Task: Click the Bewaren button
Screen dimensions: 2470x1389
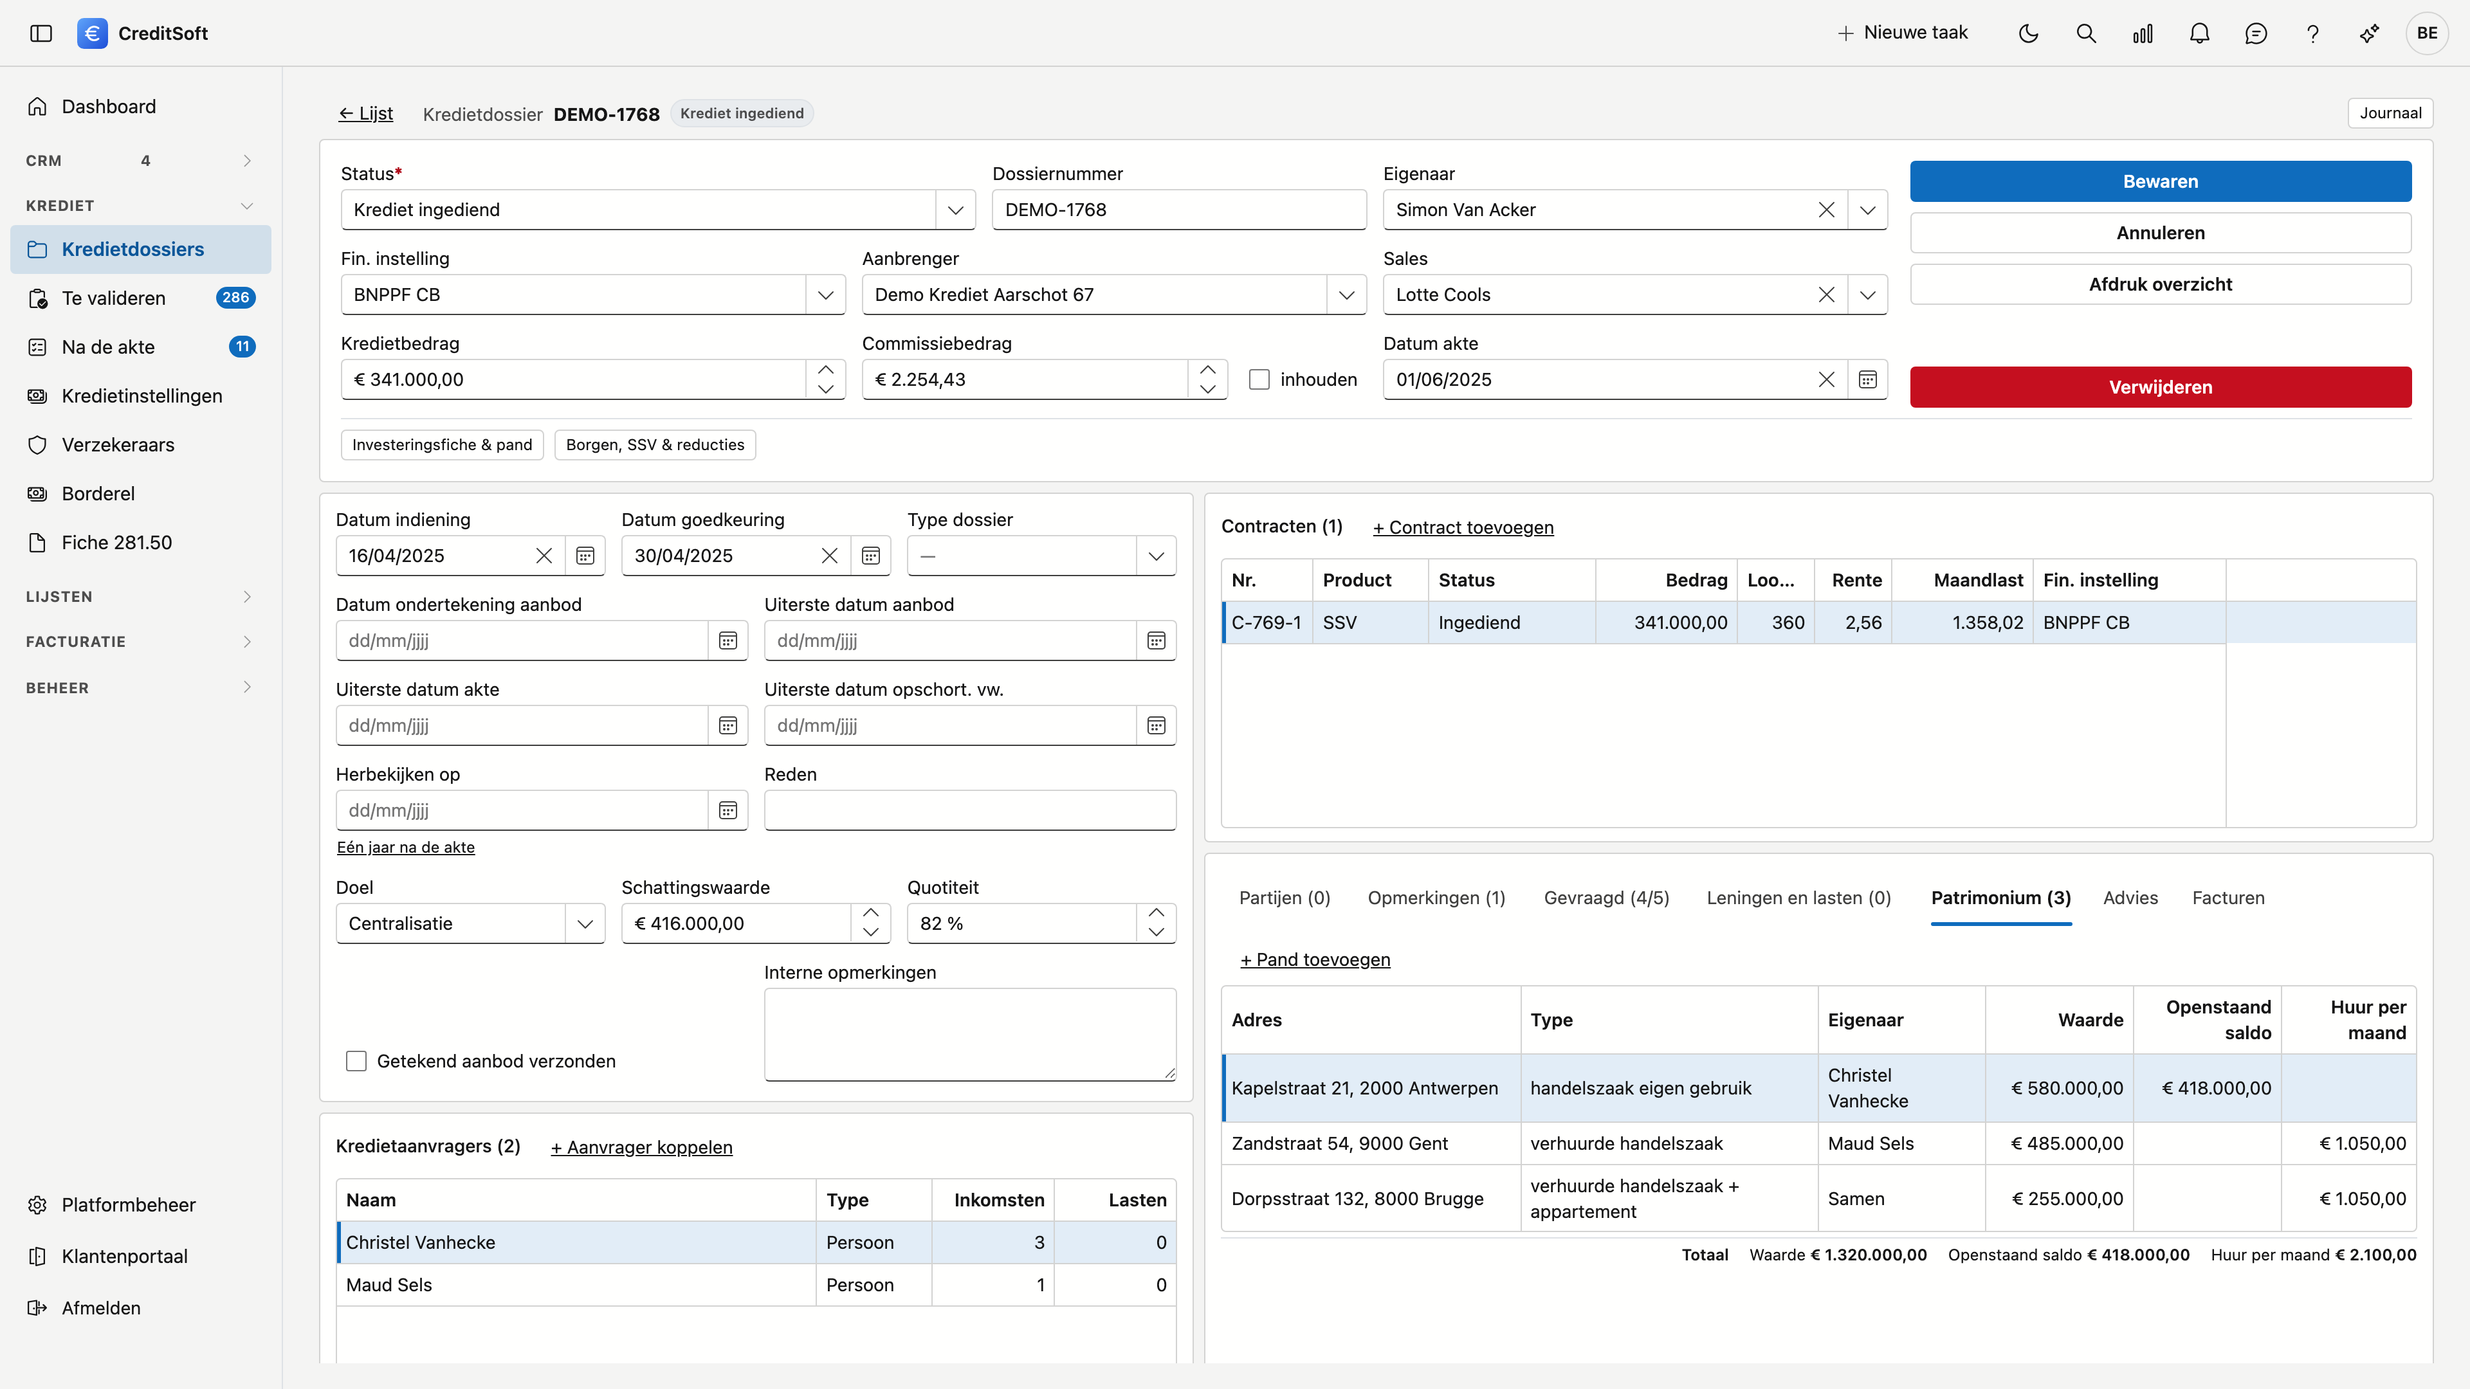Action: click(2161, 181)
